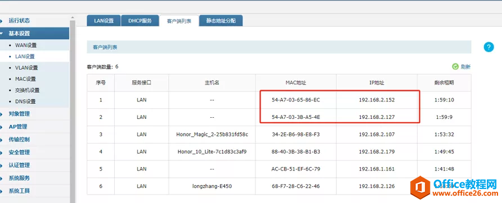Click IP address 192.168.2.107
Viewport: 502px width, 203px height.
point(377,135)
